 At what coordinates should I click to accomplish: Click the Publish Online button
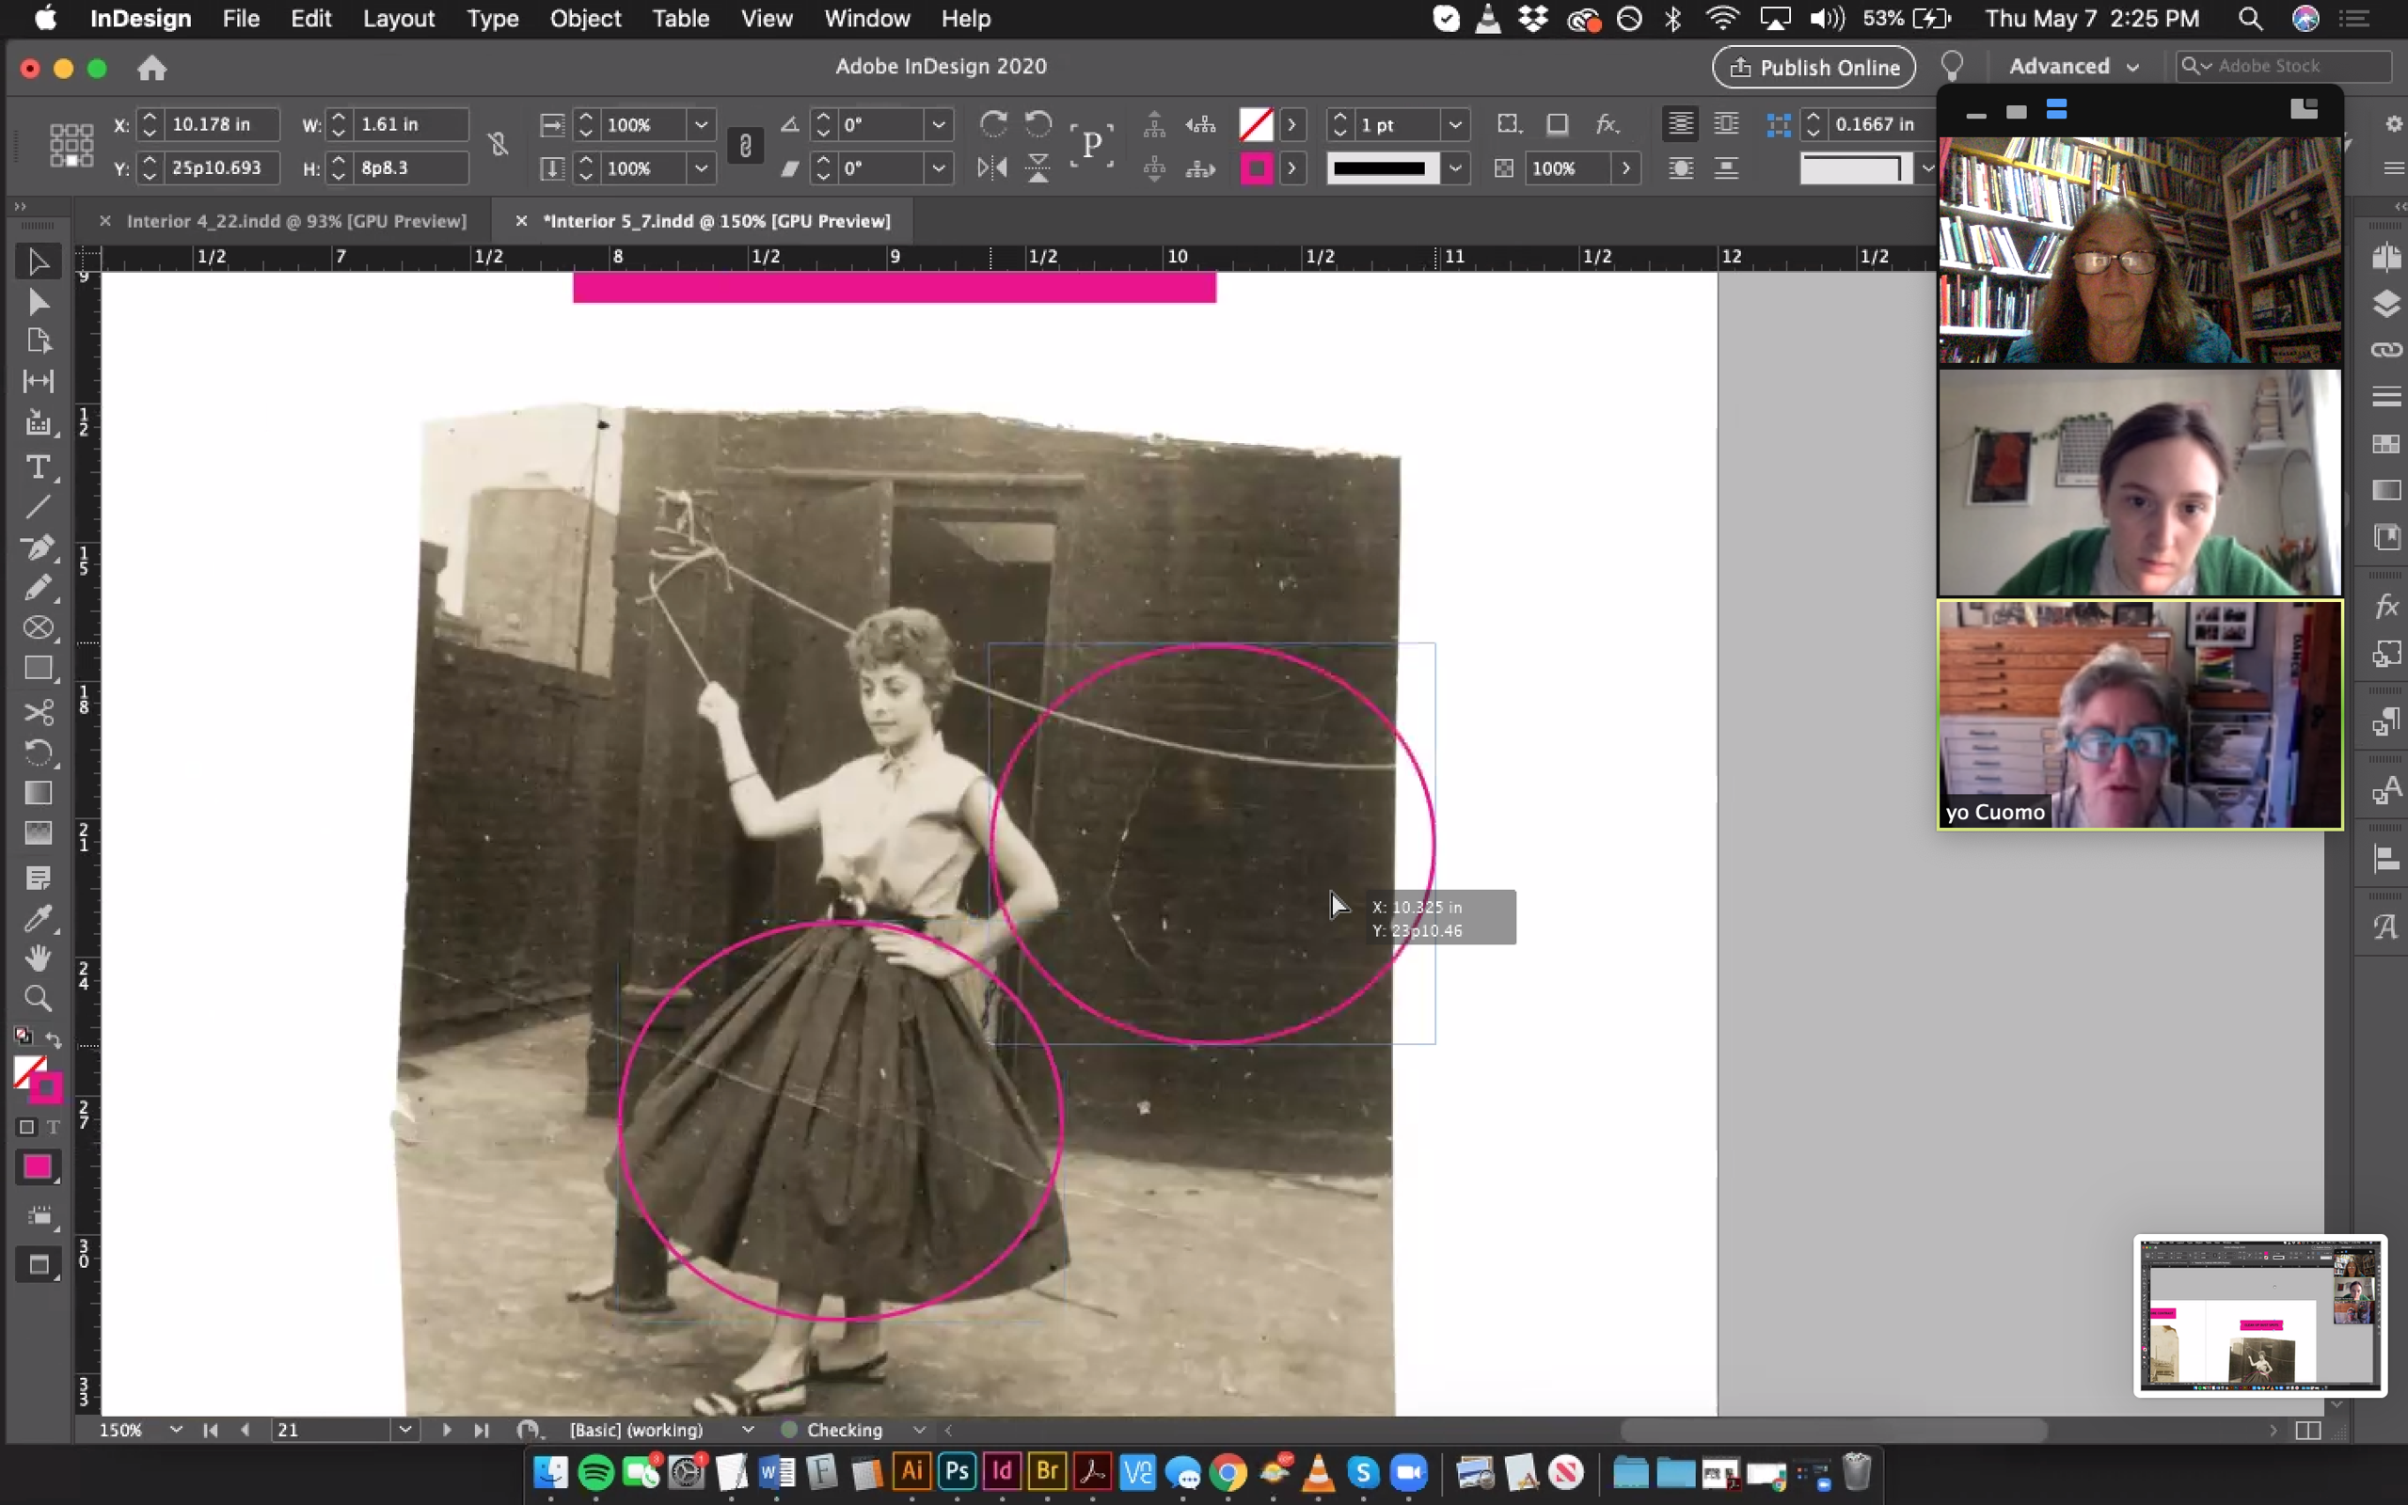[x=1814, y=67]
